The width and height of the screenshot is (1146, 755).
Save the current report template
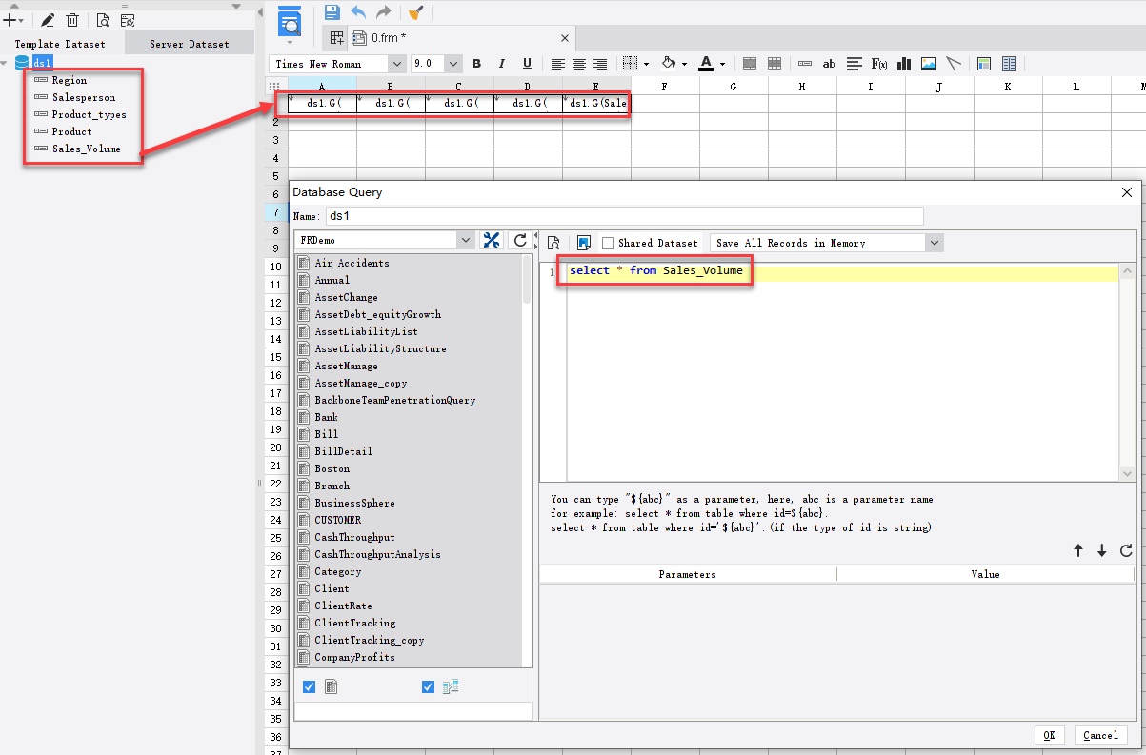(332, 10)
